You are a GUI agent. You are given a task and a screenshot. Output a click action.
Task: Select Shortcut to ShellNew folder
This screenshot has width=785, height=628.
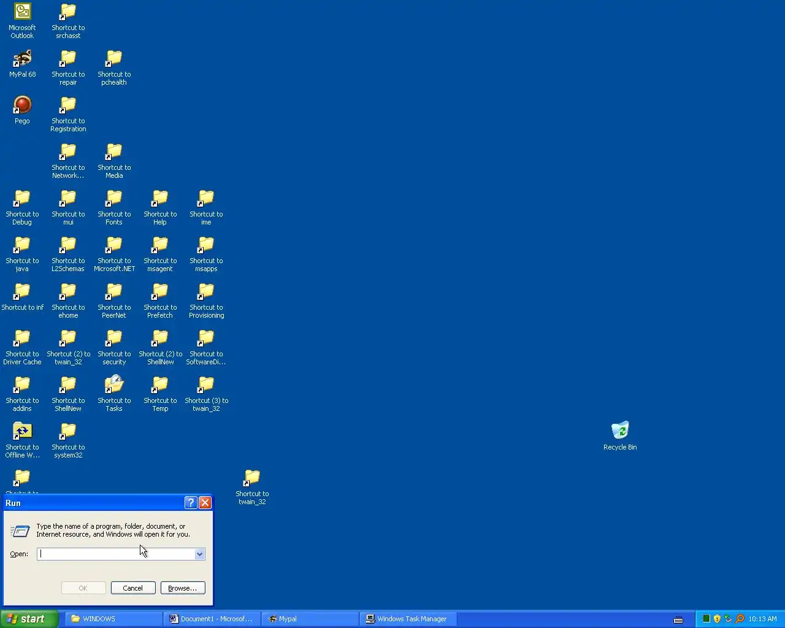point(68,394)
